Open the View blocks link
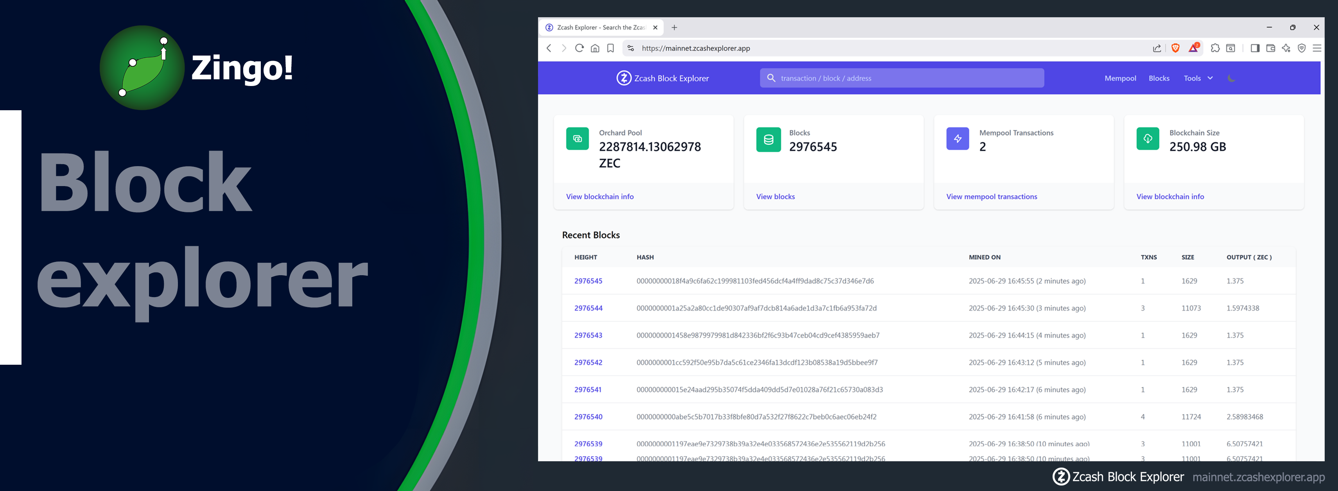Image resolution: width=1338 pixels, height=491 pixels. pyautogui.click(x=775, y=196)
